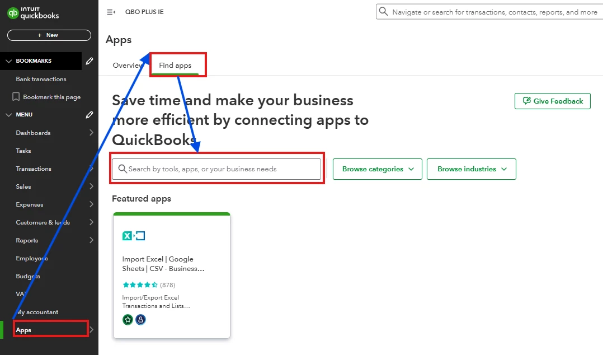Expand the Sales submenu chevron

coord(91,186)
